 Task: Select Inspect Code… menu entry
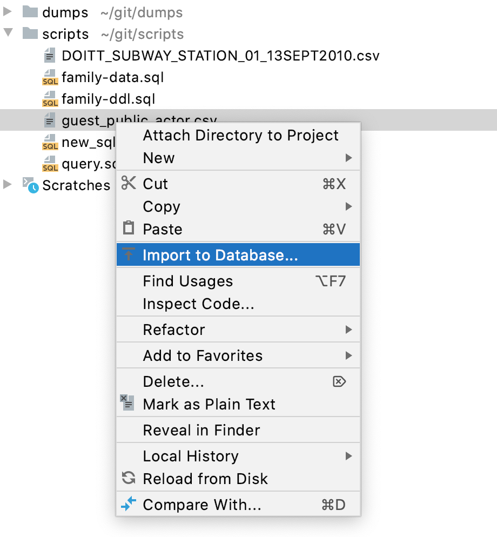point(238,304)
